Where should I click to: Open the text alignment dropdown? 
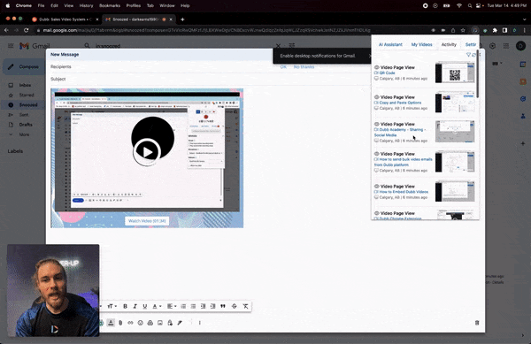(172, 306)
